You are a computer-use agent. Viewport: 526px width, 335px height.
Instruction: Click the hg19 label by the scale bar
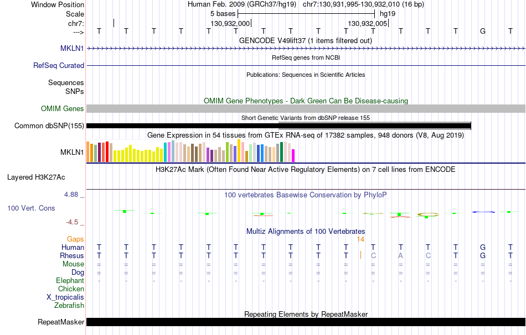pyautogui.click(x=388, y=14)
